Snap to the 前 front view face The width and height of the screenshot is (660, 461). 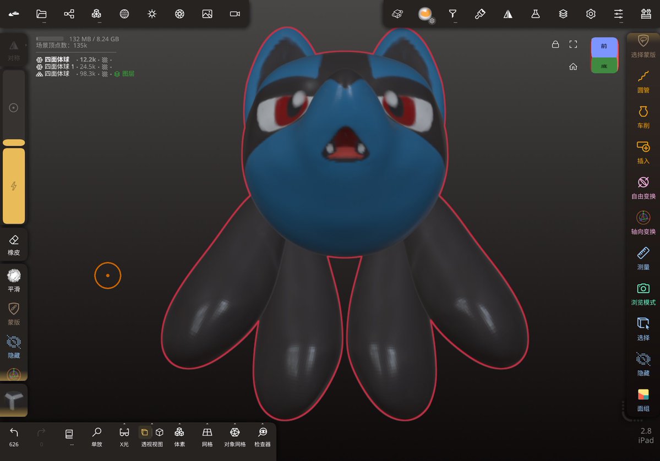(604, 47)
